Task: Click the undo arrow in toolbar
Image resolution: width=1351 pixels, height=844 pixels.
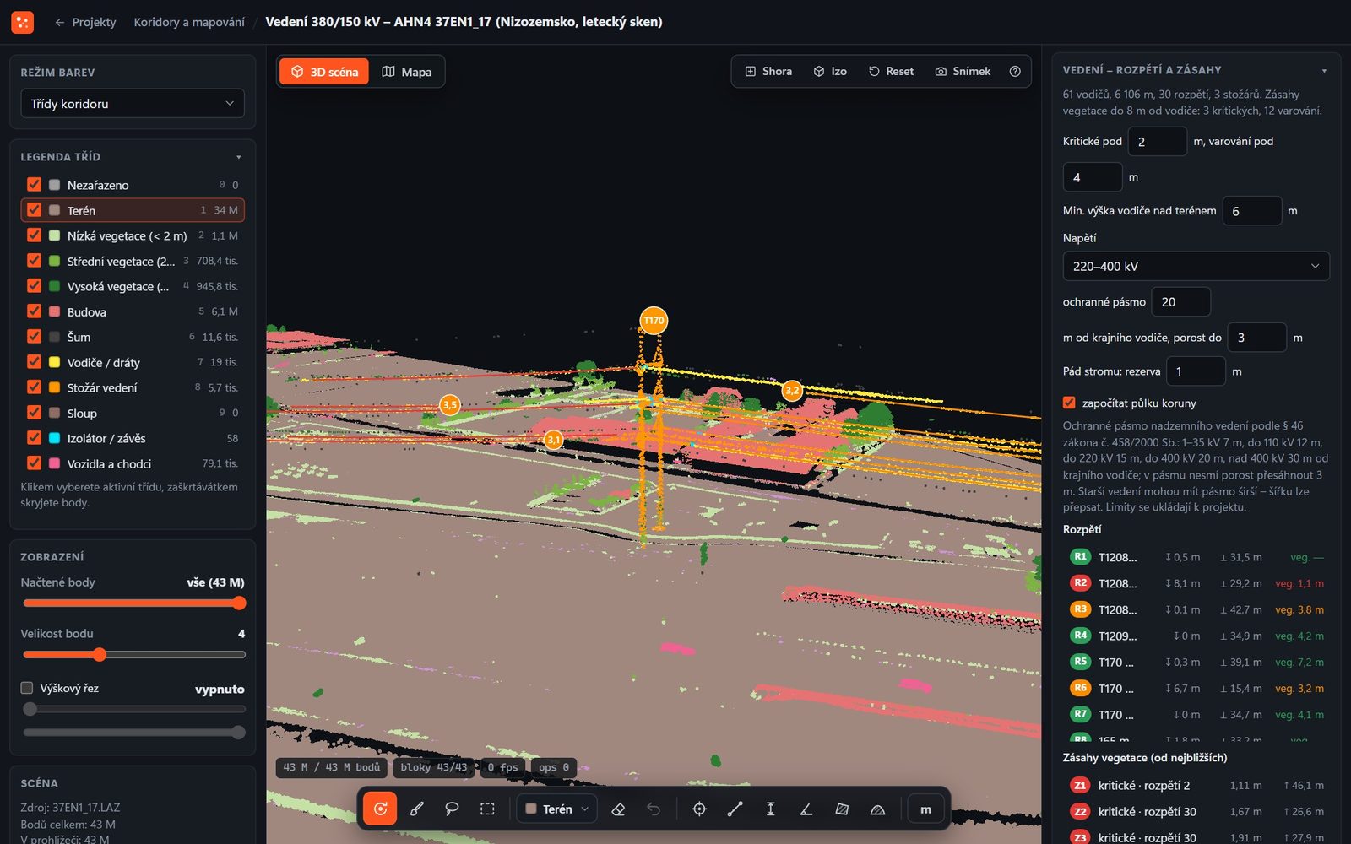Action: click(x=654, y=809)
